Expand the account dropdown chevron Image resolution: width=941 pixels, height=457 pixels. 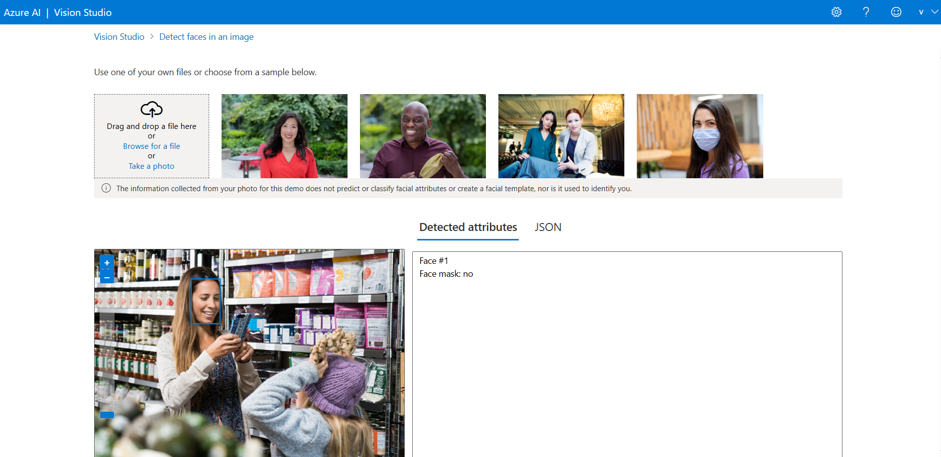point(935,12)
